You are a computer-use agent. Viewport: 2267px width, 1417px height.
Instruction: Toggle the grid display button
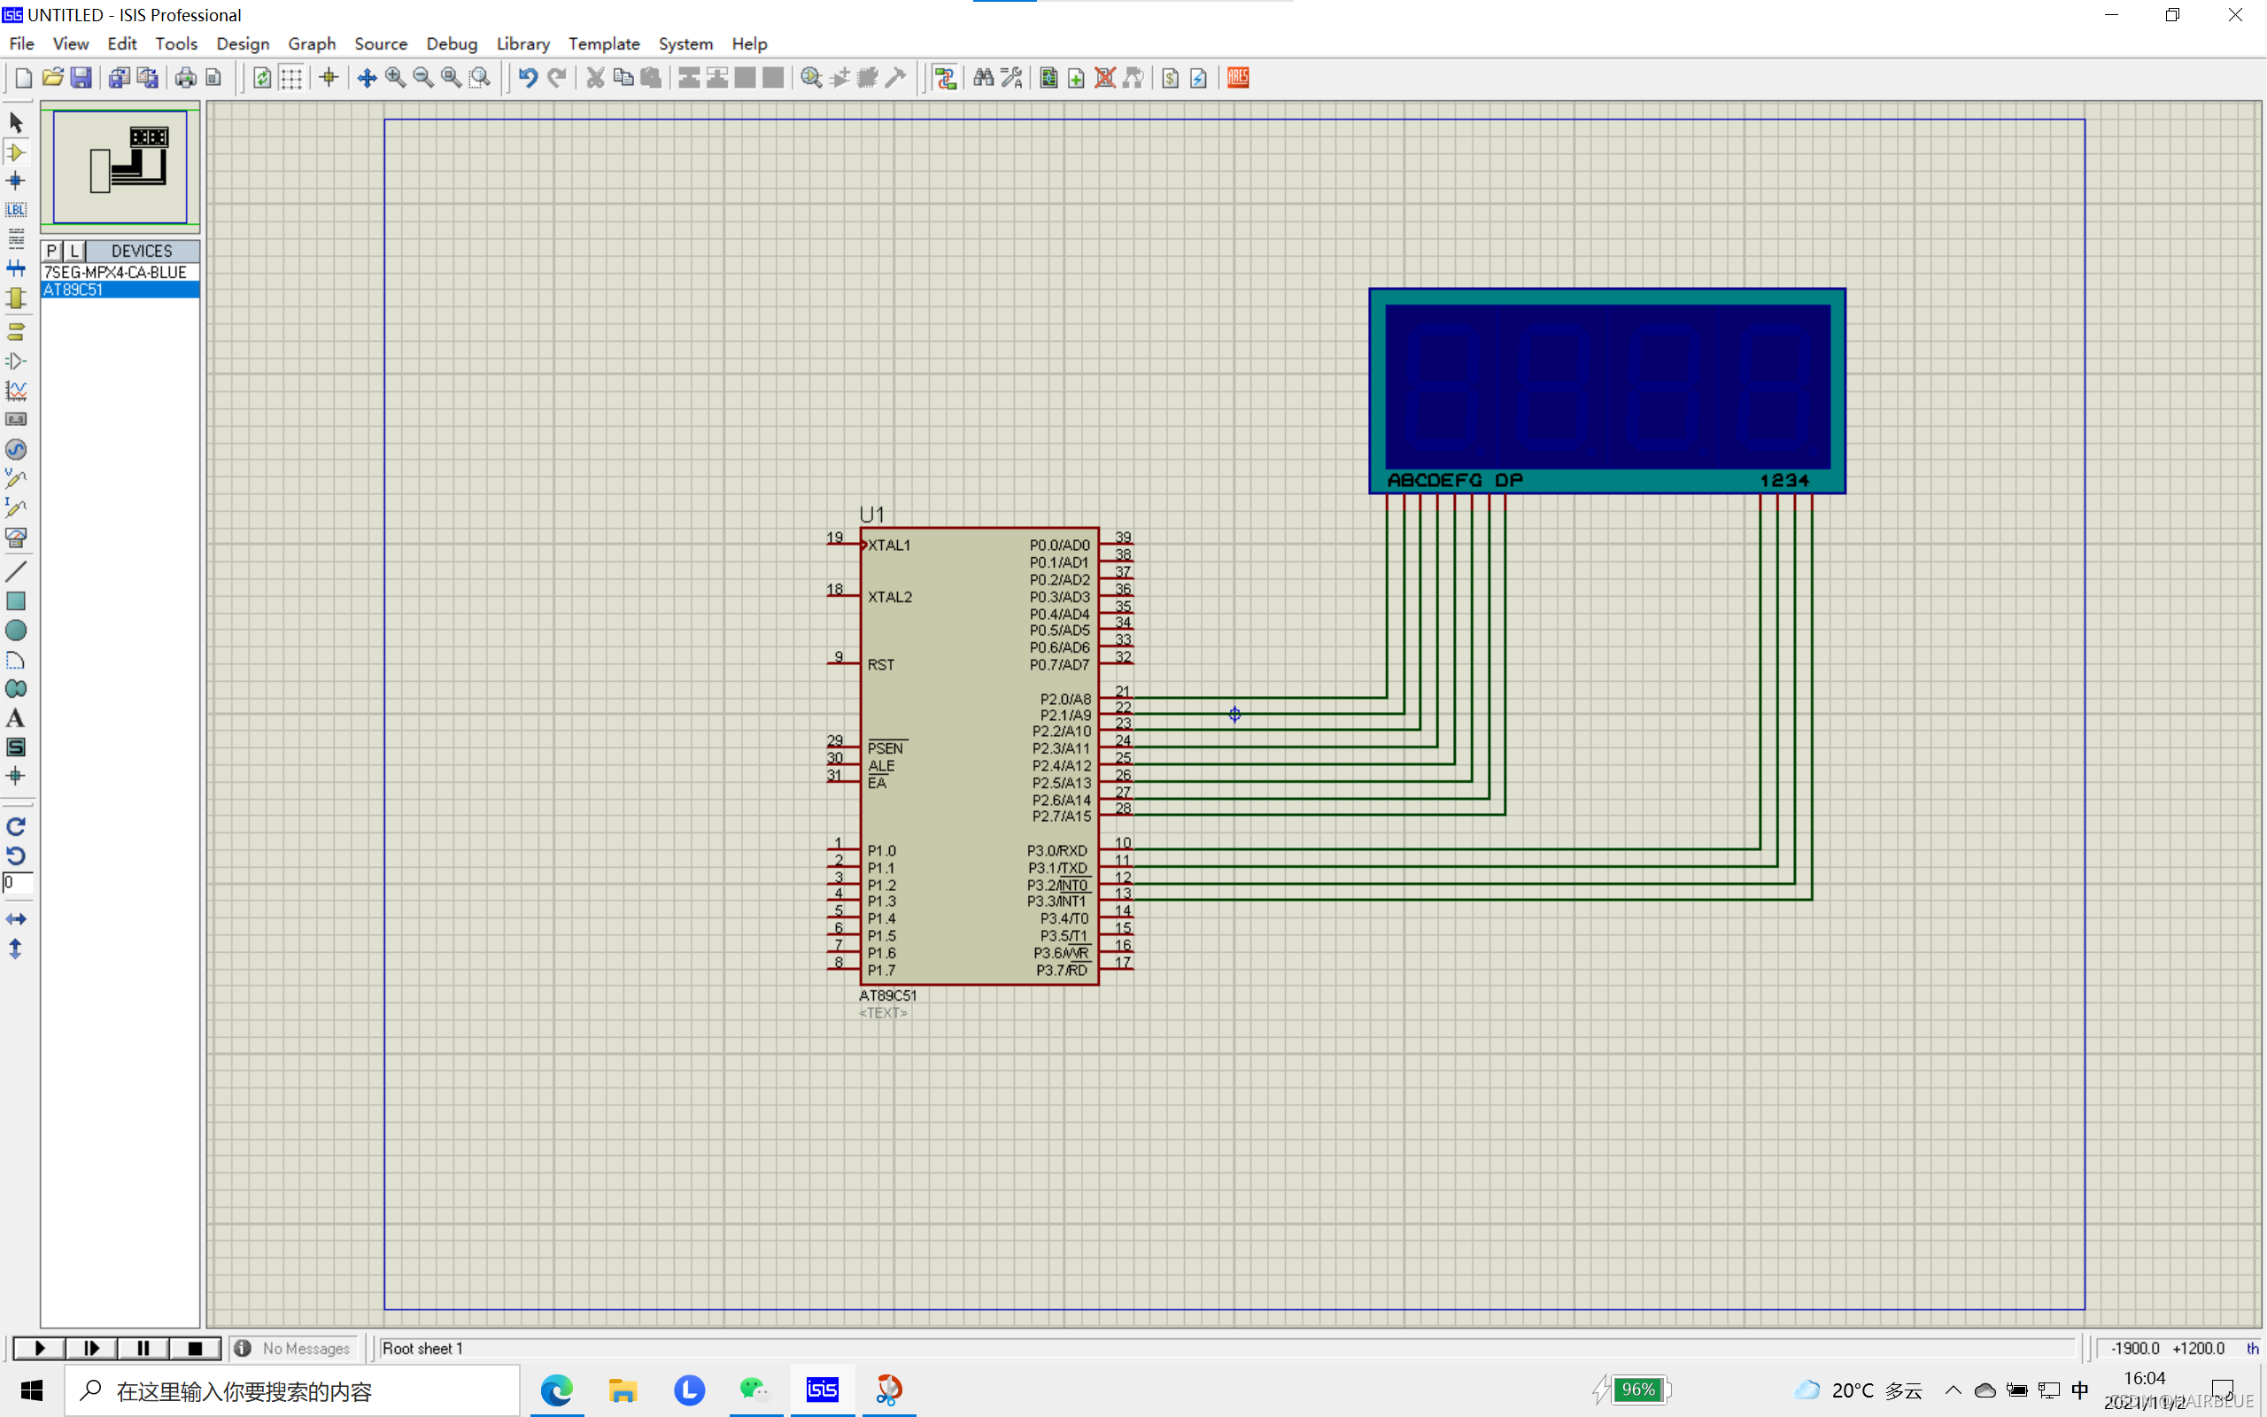click(x=291, y=78)
